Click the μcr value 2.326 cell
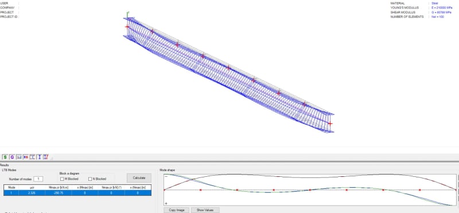The image size is (459, 213). pyautogui.click(x=33, y=193)
